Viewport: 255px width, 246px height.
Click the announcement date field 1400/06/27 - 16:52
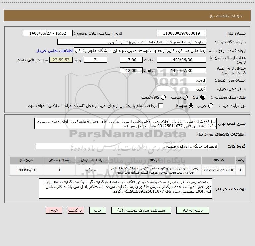pyautogui.click(x=48, y=33)
